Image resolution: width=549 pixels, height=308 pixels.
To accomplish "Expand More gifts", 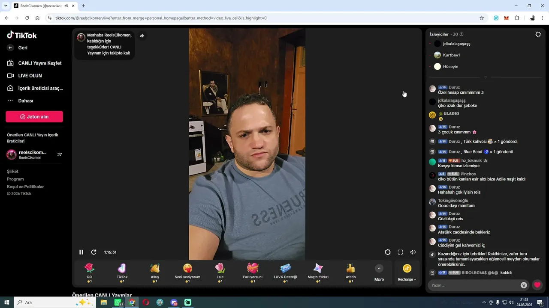I will (379, 273).
